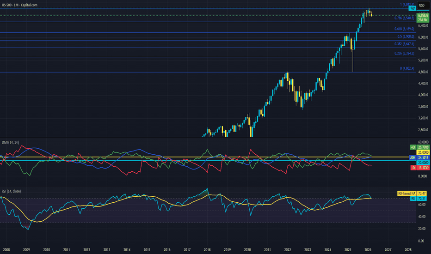This screenshot has width=431, height=254.
Task: Click year 2012 on the time axis
Action: pyautogui.click(x=86, y=250)
